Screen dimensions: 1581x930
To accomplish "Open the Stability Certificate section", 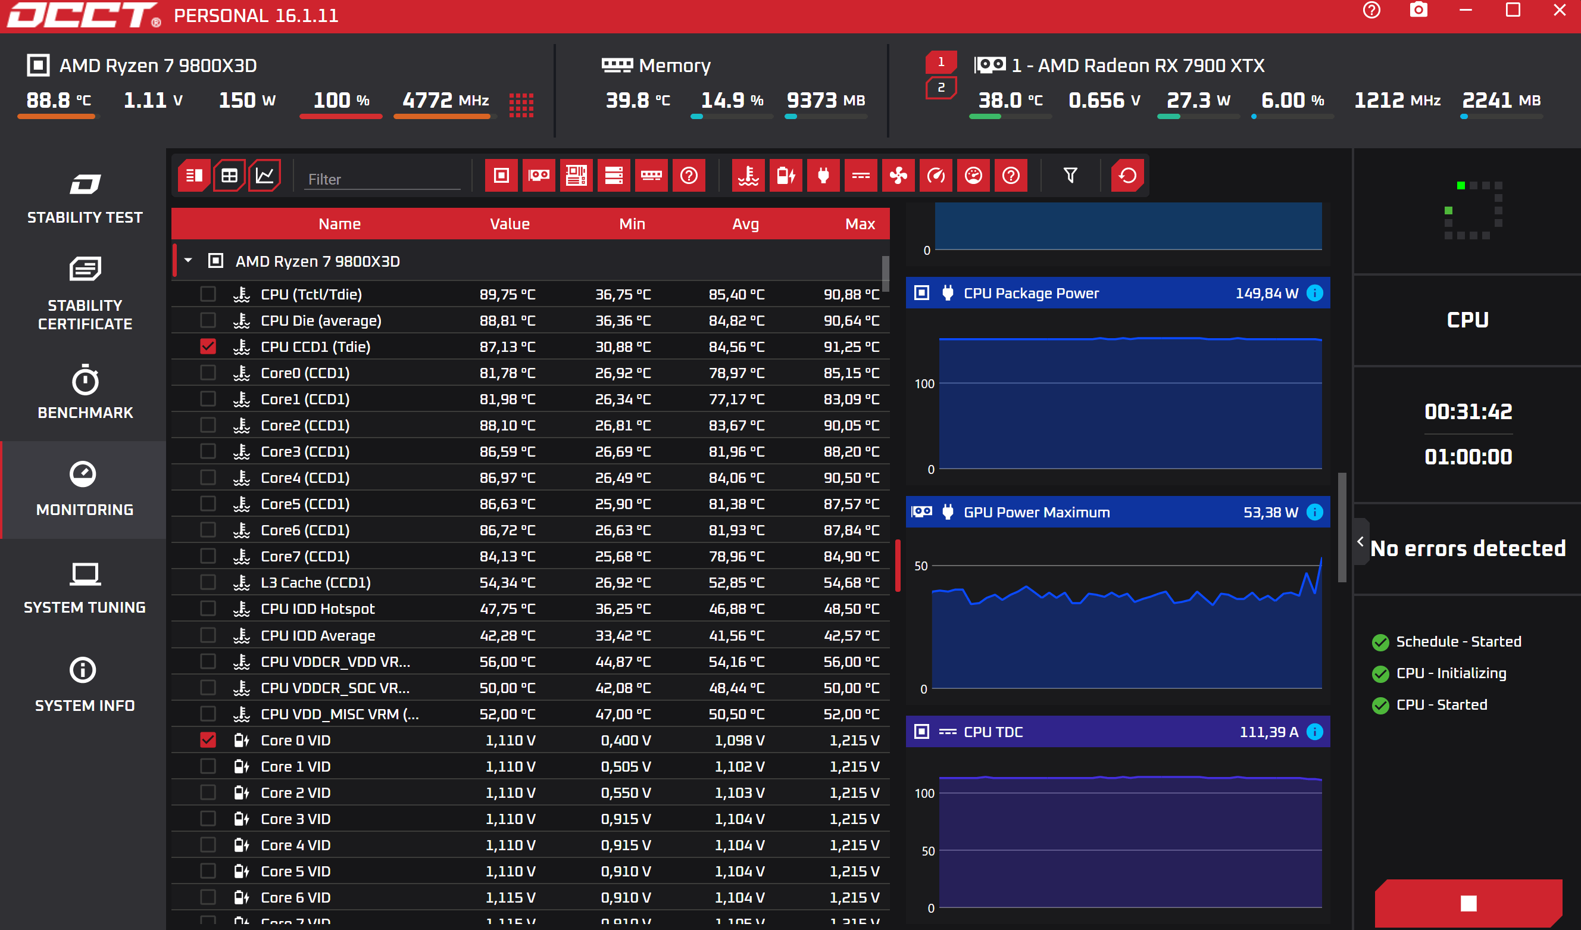I will click(85, 294).
